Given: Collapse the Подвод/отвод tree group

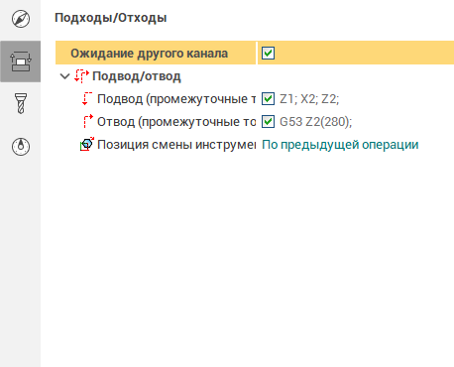Looking at the screenshot, I should (65, 76).
